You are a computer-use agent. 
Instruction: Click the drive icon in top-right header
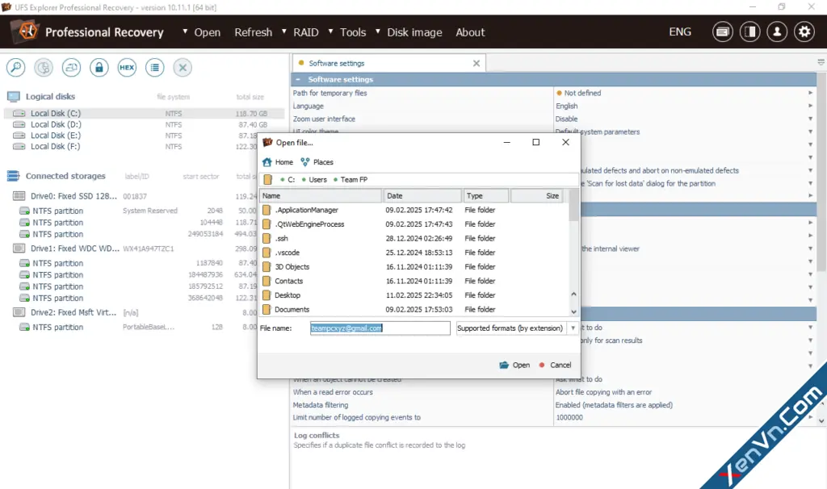click(x=723, y=32)
